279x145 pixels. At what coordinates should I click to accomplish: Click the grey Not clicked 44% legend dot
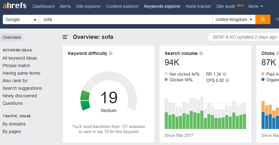tap(166, 74)
